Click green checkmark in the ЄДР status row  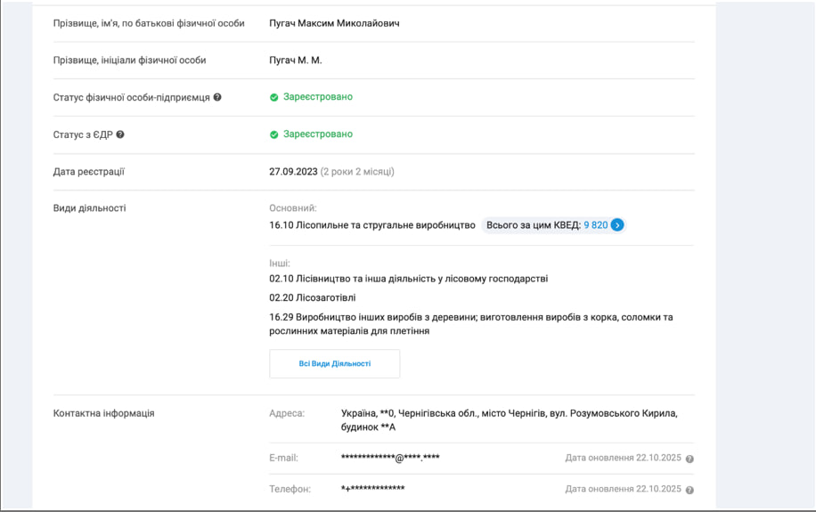pyautogui.click(x=274, y=134)
